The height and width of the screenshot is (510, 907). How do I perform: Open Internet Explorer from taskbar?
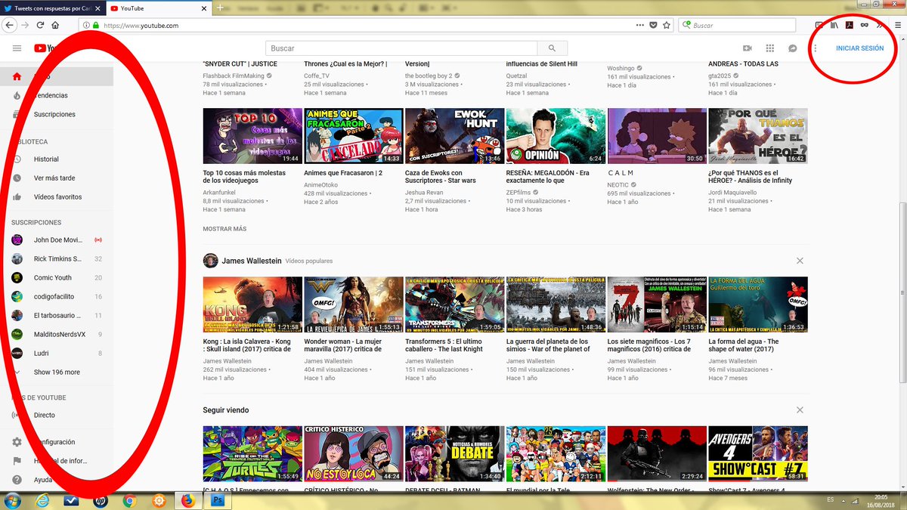pos(43,499)
